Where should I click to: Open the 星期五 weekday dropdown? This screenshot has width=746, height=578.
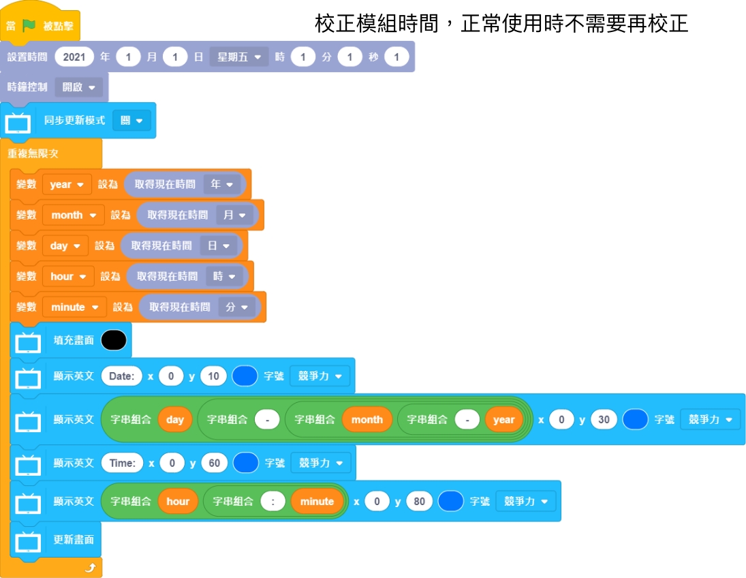(238, 57)
